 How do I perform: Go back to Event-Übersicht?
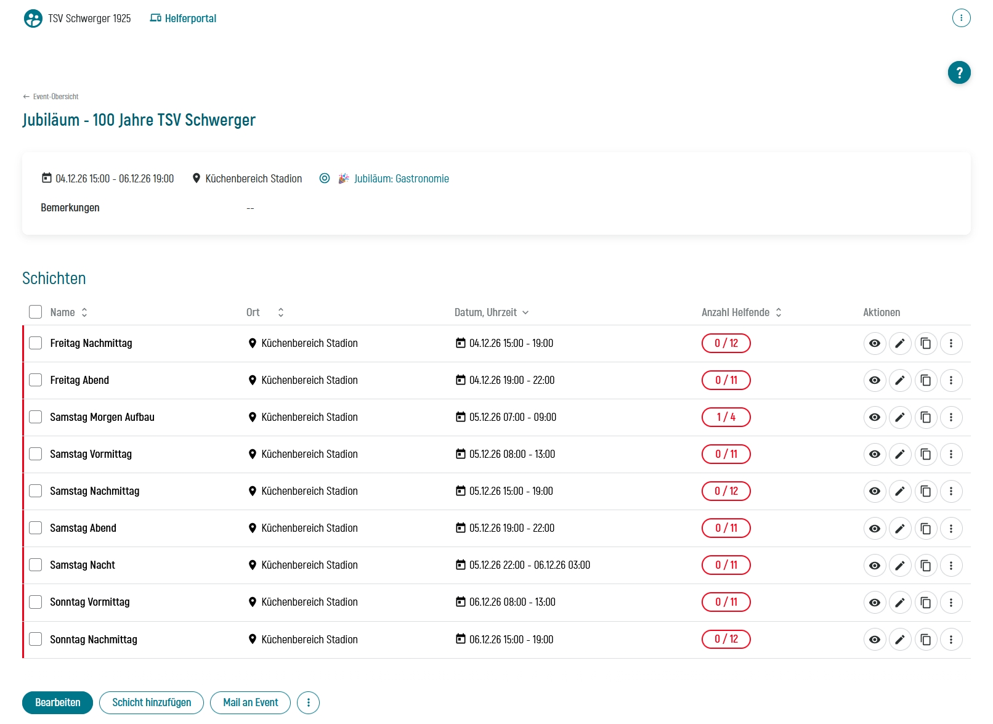pos(51,97)
